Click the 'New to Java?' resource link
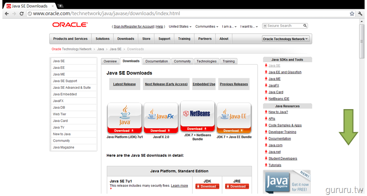 click(x=278, y=112)
